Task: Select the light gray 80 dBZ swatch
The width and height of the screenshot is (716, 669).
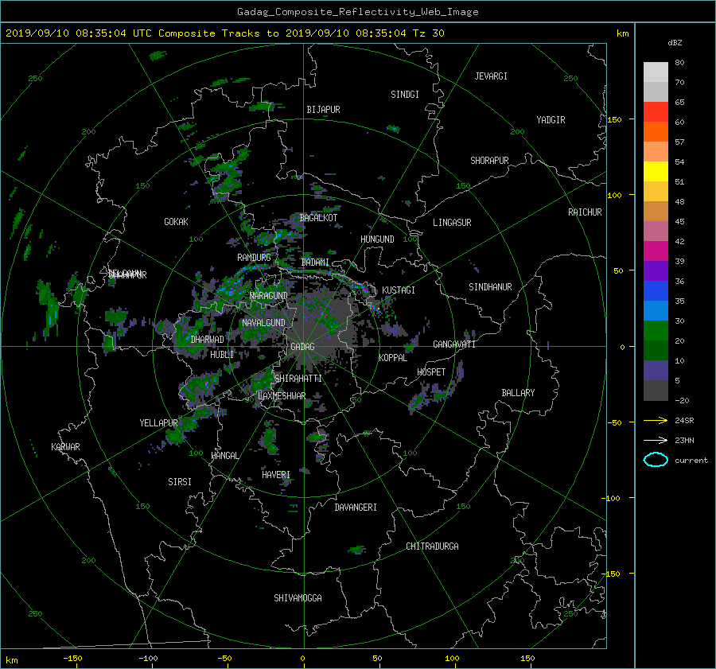Action: coord(656,72)
